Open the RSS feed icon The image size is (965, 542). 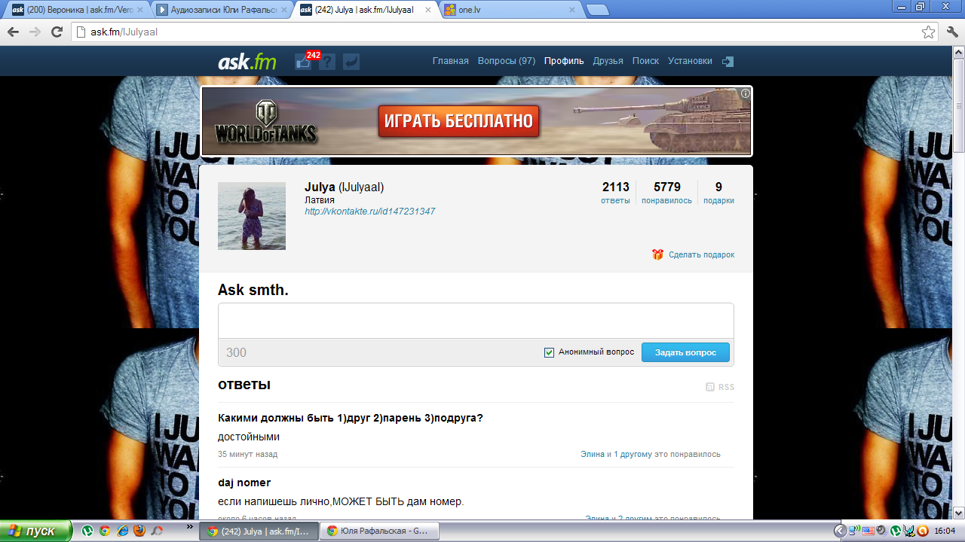[x=710, y=387]
